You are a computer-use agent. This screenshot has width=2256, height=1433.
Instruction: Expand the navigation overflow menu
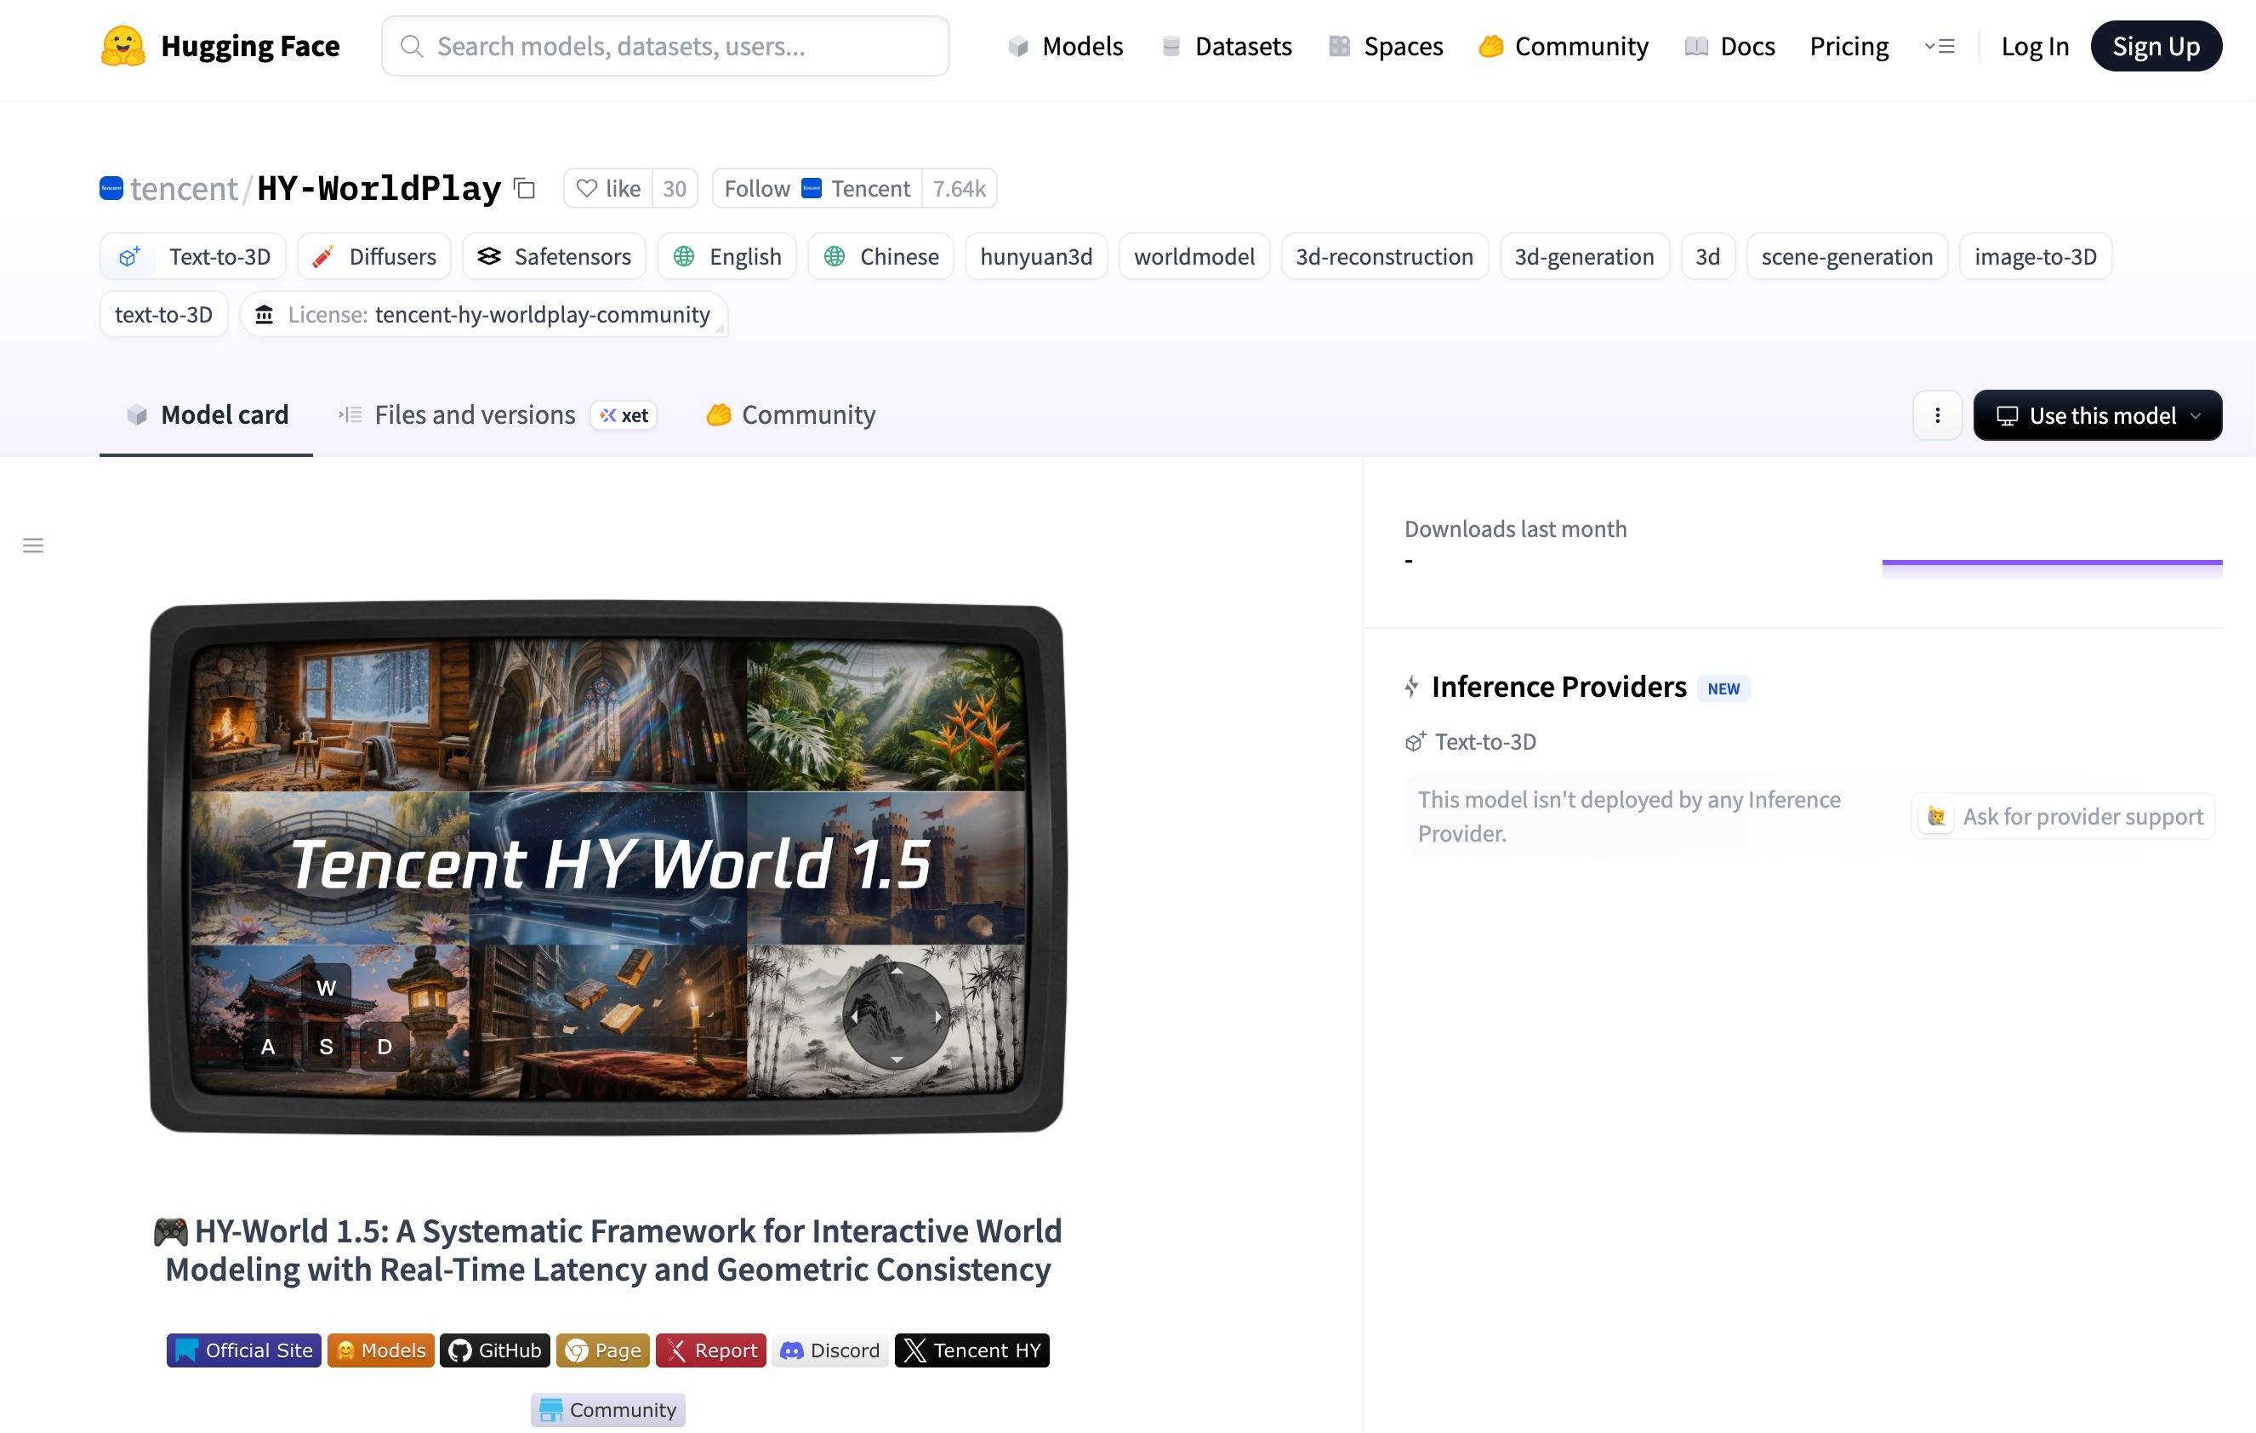[x=1939, y=46]
